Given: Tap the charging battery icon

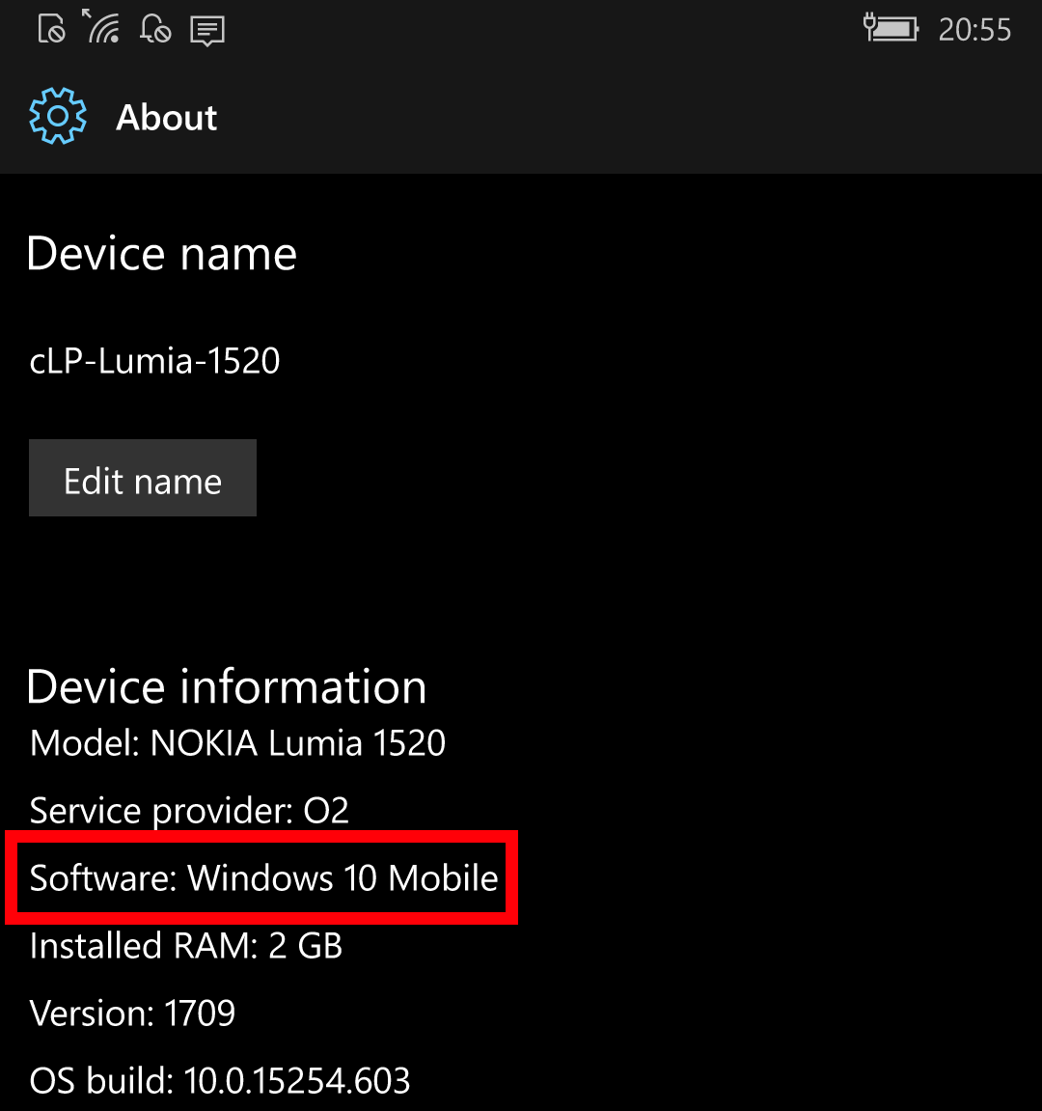Looking at the screenshot, I should [x=891, y=29].
